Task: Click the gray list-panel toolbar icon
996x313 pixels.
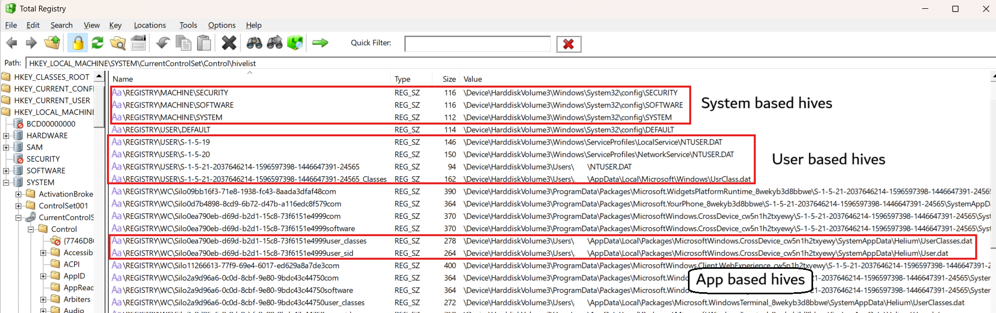Action: click(x=138, y=43)
